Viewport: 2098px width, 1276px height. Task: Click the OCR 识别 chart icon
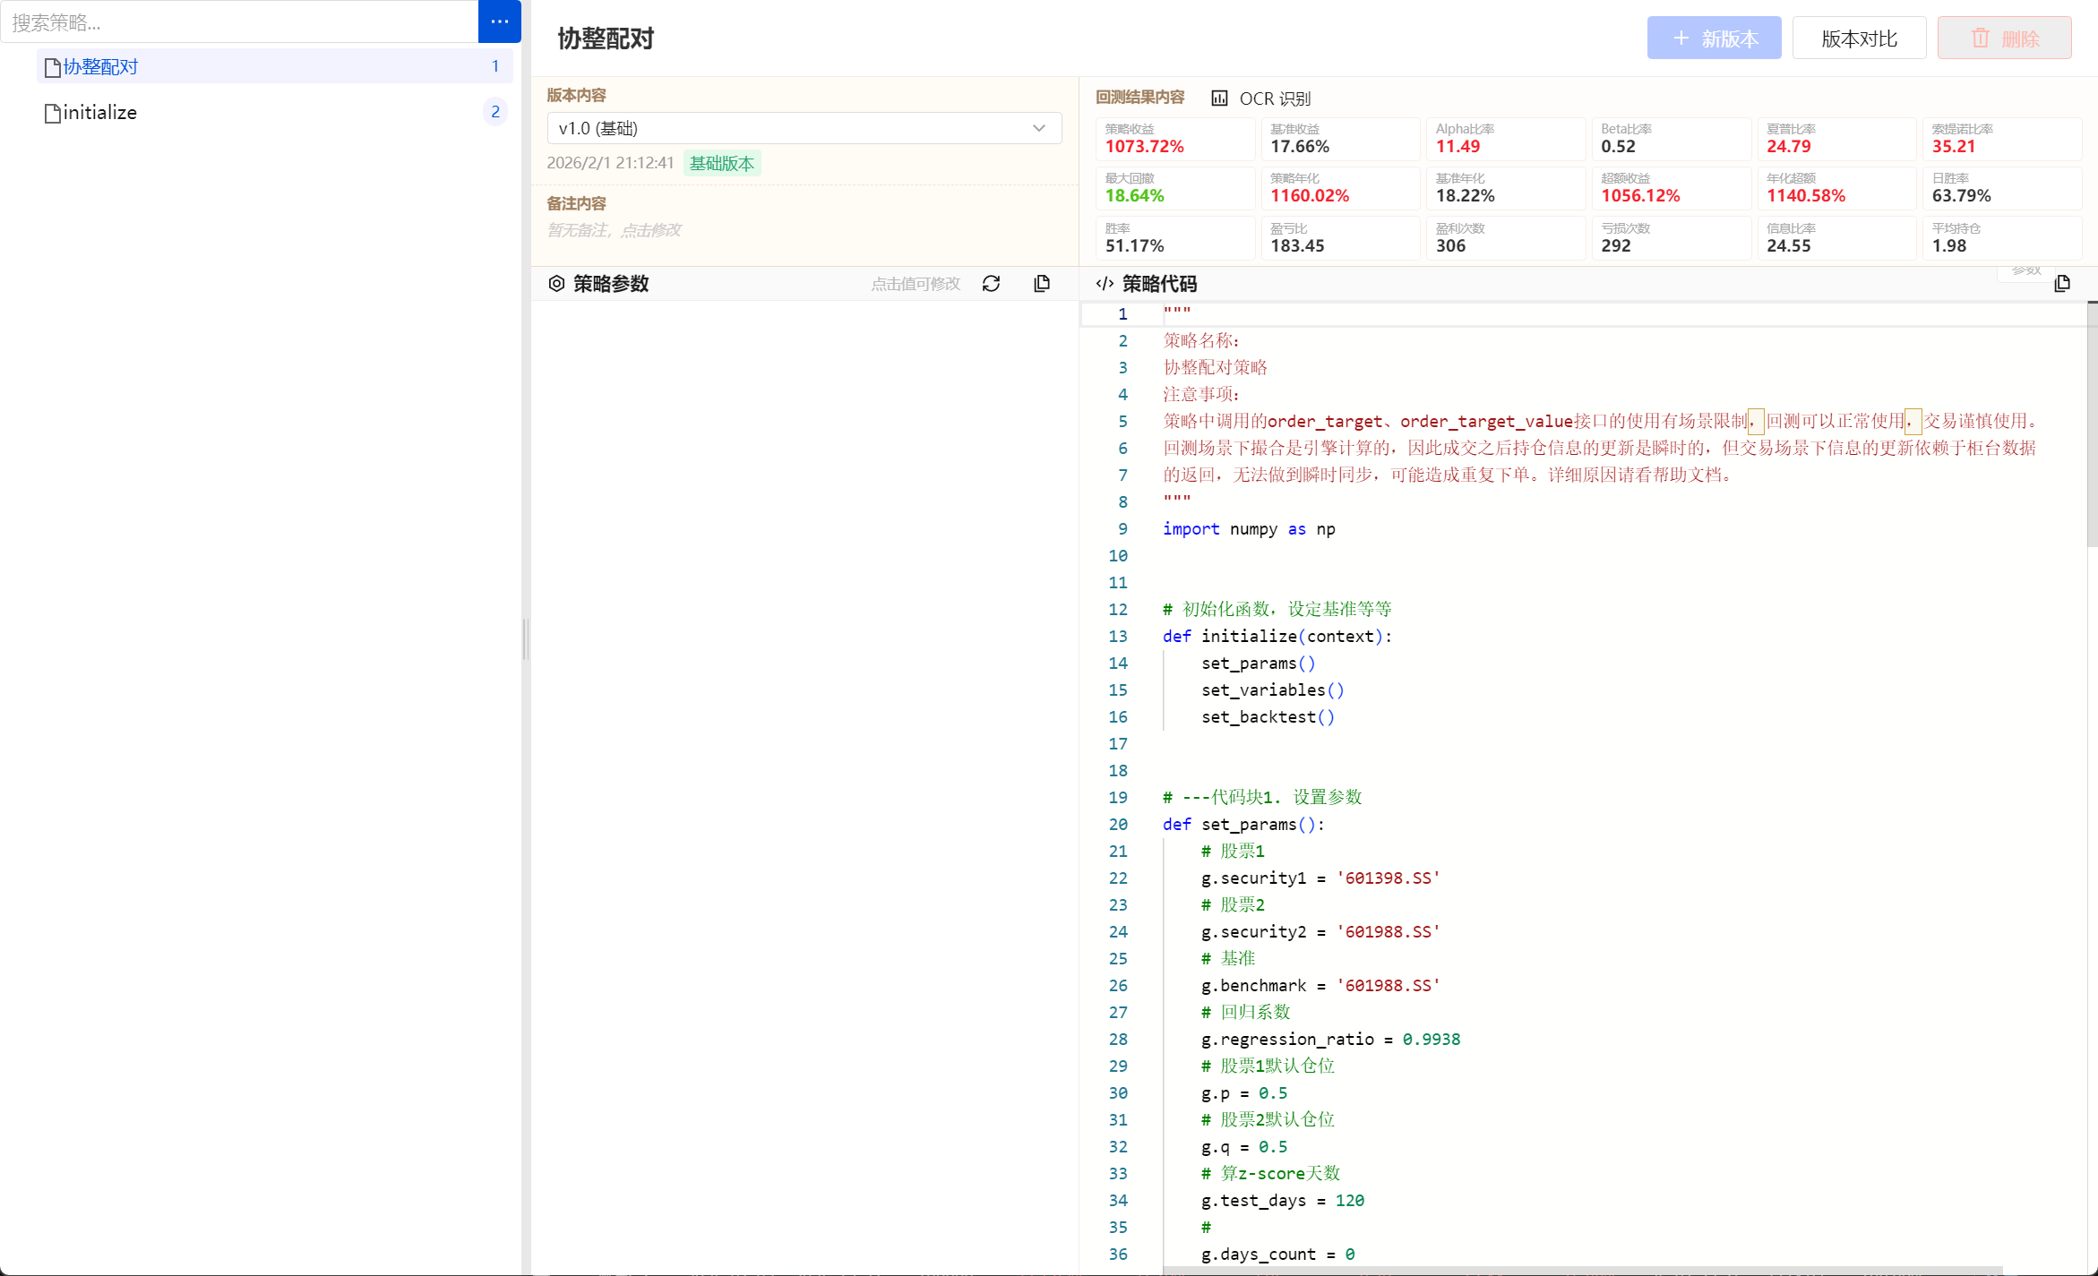pos(1219,98)
